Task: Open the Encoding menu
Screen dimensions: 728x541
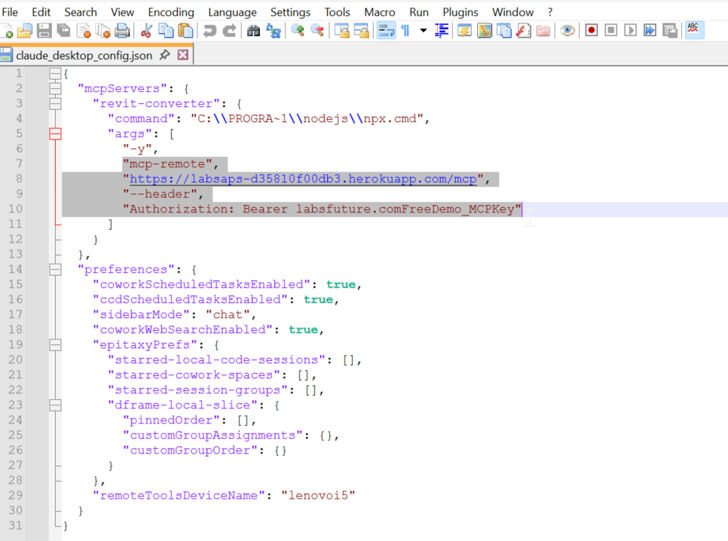Action: tap(171, 12)
